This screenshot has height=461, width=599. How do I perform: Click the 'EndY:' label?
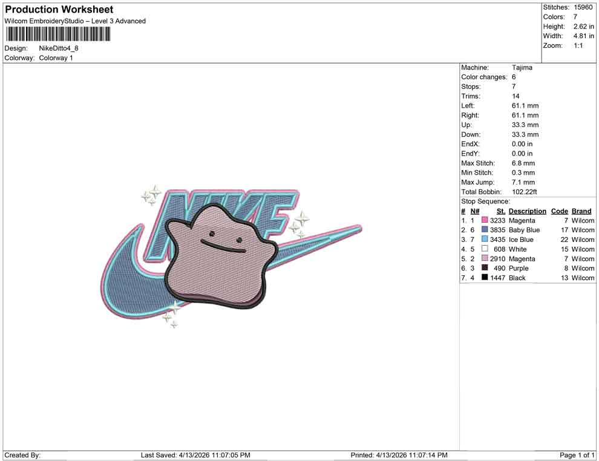[470, 154]
